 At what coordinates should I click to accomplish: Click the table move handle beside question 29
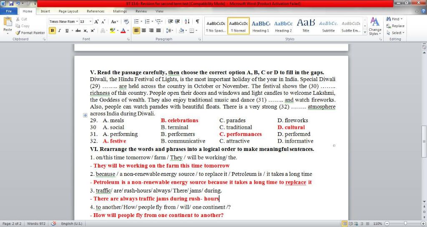85,115
